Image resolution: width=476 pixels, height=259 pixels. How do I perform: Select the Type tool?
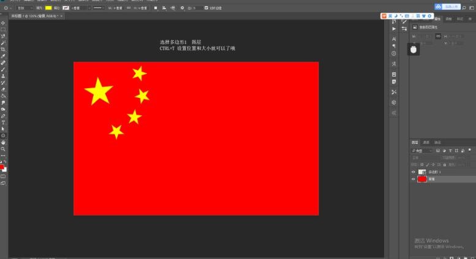[x=3, y=122]
